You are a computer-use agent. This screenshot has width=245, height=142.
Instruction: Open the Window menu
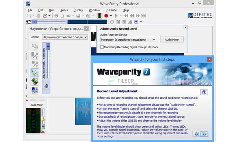pyautogui.click(x=94, y=10)
